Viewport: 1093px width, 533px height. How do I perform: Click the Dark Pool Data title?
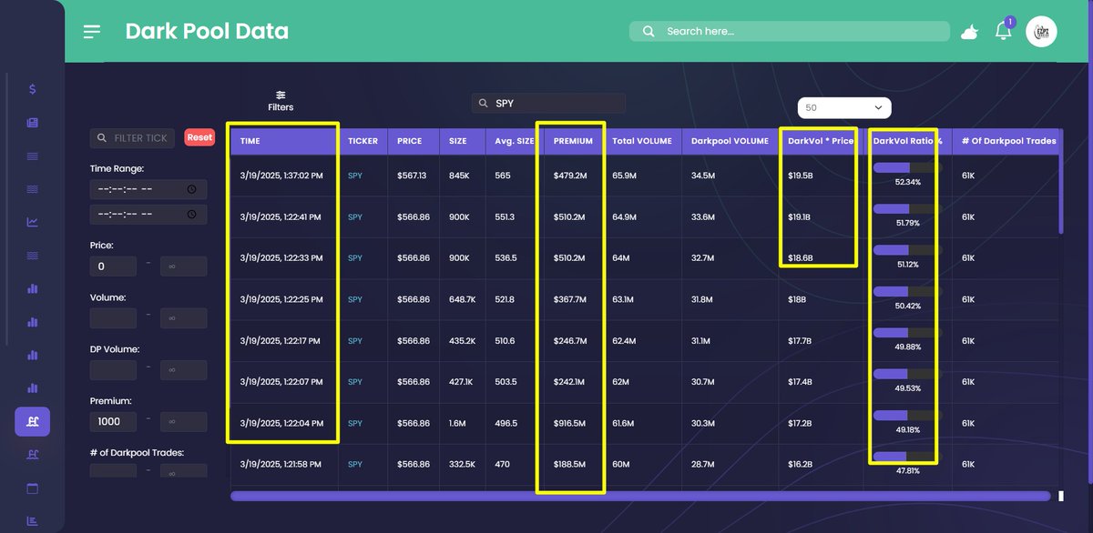[x=207, y=32]
